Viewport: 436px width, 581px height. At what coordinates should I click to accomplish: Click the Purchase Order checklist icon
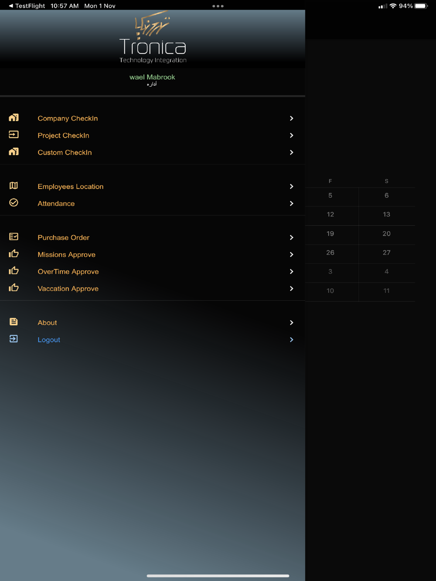(14, 236)
